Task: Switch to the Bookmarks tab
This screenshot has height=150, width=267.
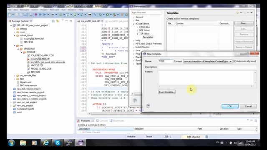Action: pos(117,121)
